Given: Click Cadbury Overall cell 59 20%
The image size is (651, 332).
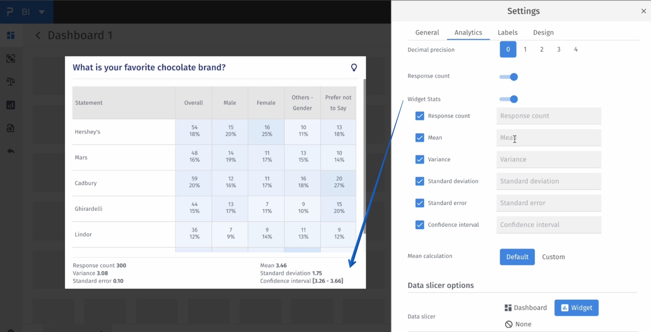Looking at the screenshot, I should point(194,183).
